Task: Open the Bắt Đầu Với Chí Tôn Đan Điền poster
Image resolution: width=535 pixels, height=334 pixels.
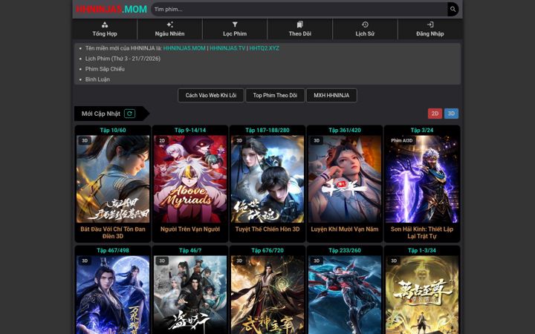Action: click(113, 179)
